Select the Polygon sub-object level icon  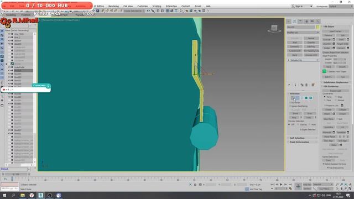tap(306, 98)
